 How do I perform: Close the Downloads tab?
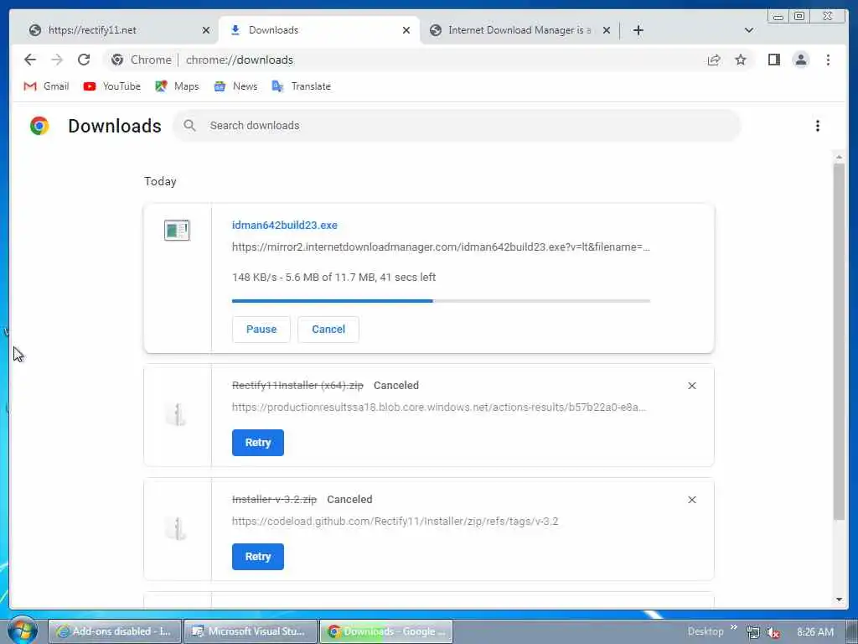406,30
